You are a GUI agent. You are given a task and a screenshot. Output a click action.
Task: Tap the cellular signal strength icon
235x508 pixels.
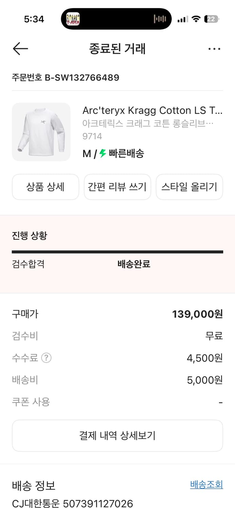[x=182, y=19]
